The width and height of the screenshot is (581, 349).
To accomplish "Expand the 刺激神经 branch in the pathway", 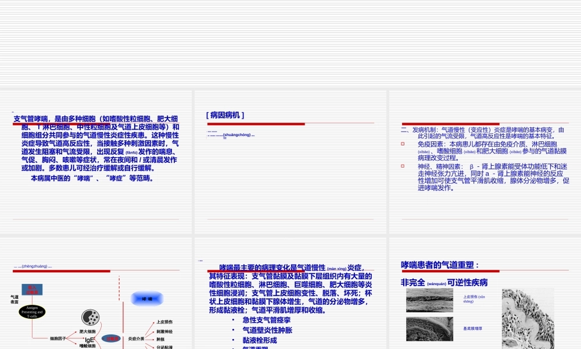I will coord(164,330).
